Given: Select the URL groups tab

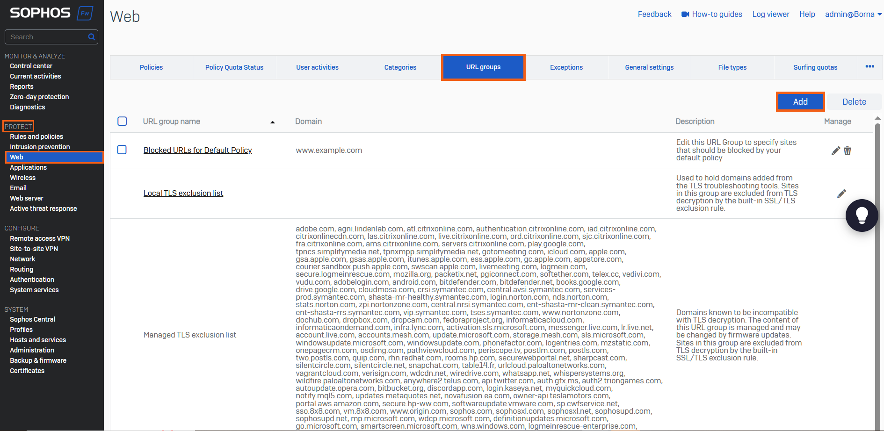Looking at the screenshot, I should click(x=483, y=67).
